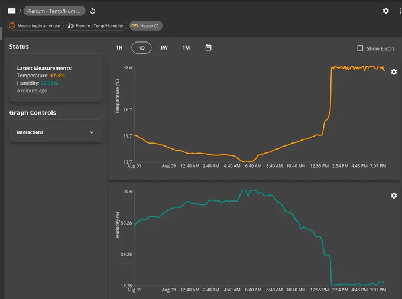This screenshot has width=402, height=299.
Task: Click the 'a minute ago' timestamp
Action: tap(32, 90)
